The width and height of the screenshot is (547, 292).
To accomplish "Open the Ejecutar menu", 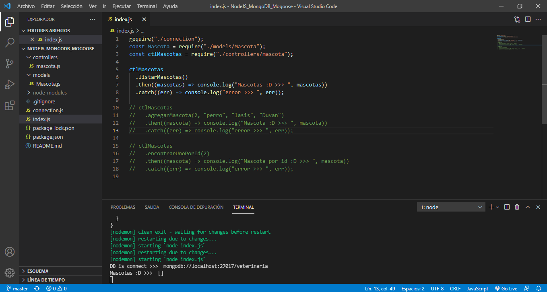I will coord(122,6).
